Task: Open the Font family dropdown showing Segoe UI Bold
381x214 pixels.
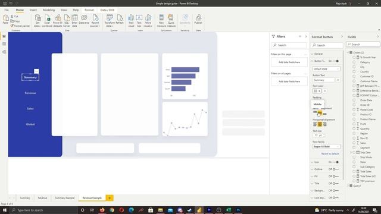Action: (x=326, y=147)
